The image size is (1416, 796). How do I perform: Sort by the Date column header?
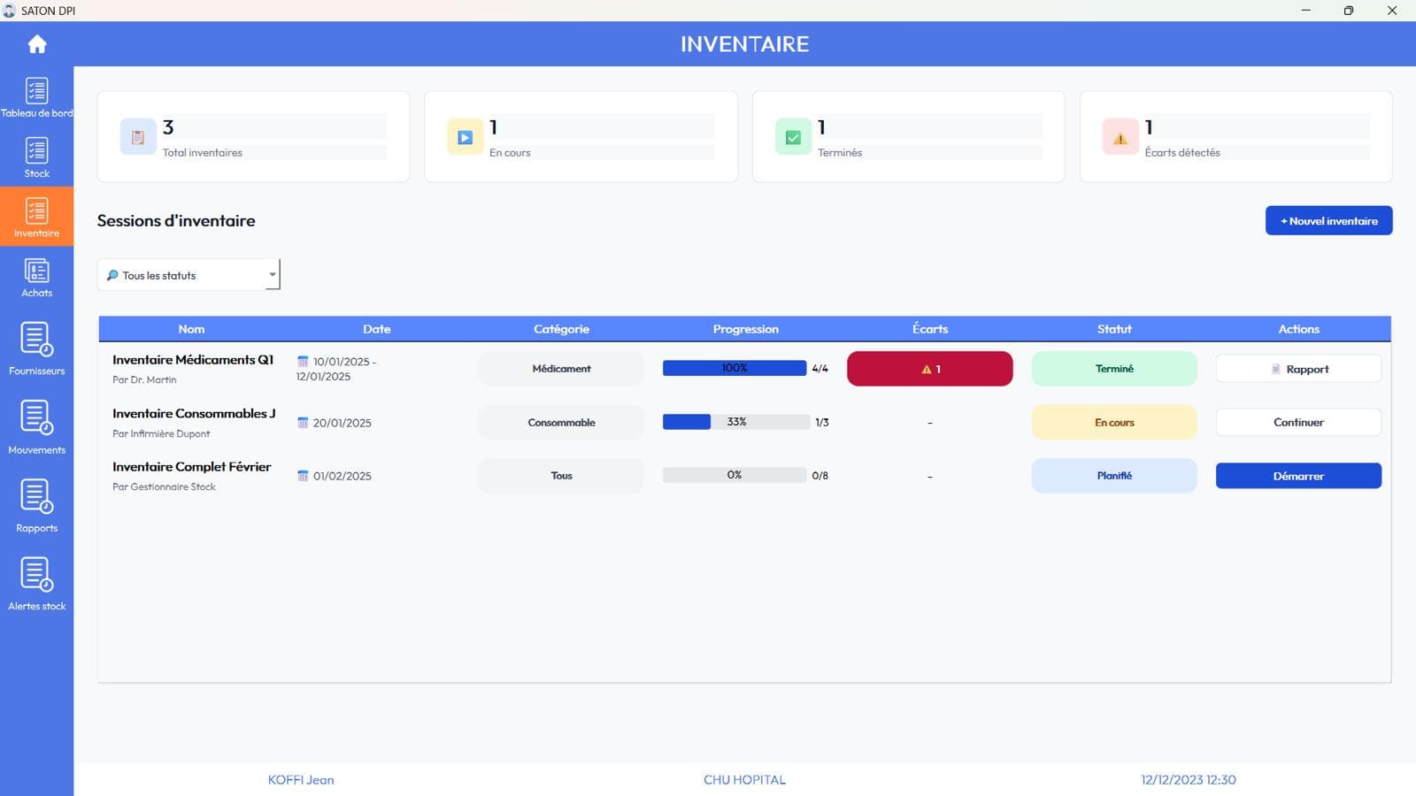(x=376, y=329)
